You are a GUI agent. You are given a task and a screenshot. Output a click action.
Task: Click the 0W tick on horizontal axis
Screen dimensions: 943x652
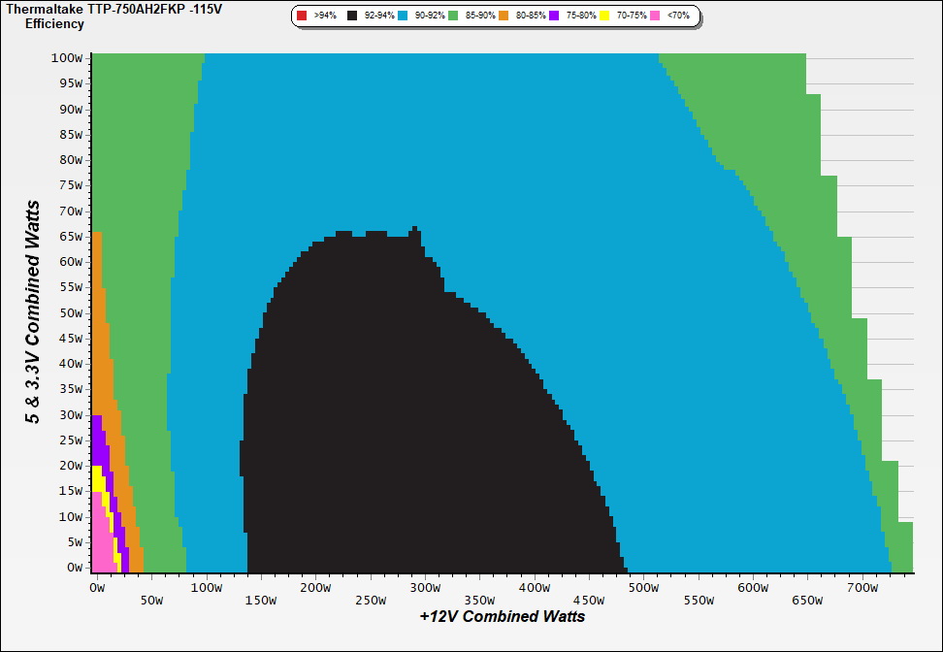pyautogui.click(x=96, y=588)
